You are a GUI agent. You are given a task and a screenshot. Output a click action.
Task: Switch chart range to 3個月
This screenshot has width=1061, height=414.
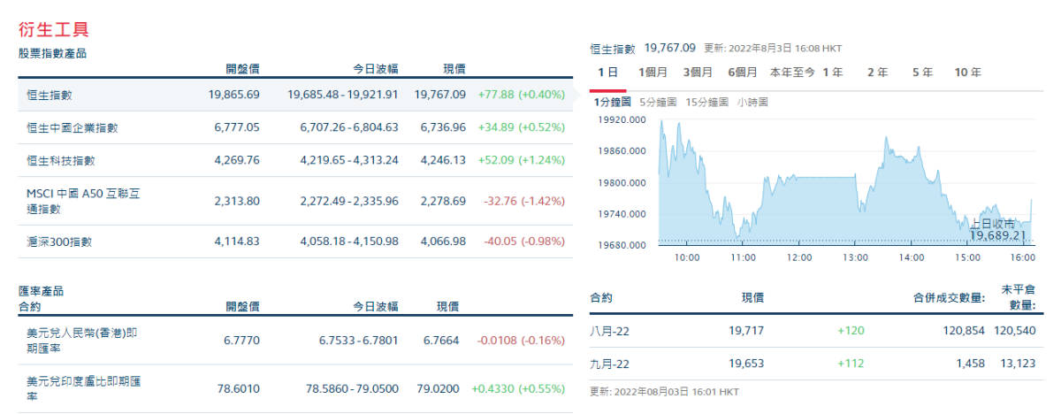point(698,73)
